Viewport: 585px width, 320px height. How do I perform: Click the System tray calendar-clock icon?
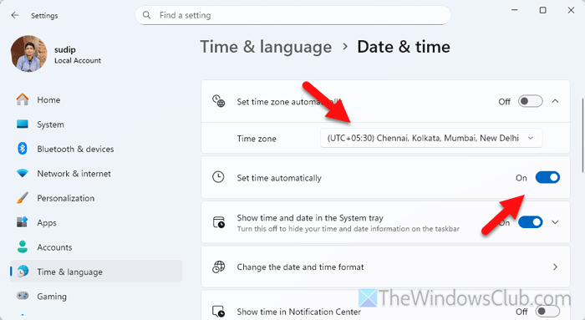click(219, 222)
